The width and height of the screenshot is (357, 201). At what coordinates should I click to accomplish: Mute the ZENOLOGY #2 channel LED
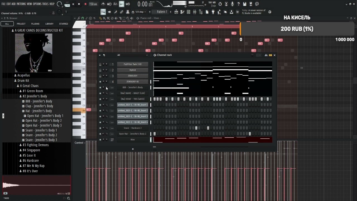(100, 82)
